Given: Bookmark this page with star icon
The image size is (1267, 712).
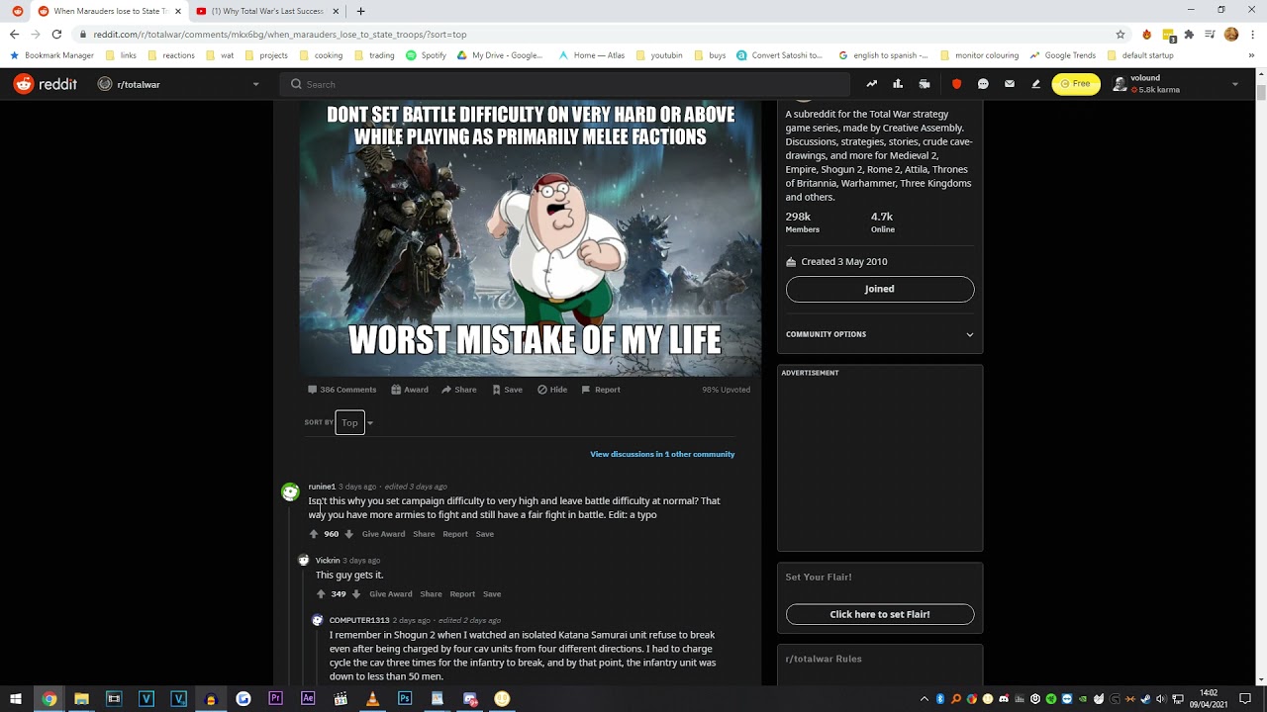Looking at the screenshot, I should [1121, 34].
